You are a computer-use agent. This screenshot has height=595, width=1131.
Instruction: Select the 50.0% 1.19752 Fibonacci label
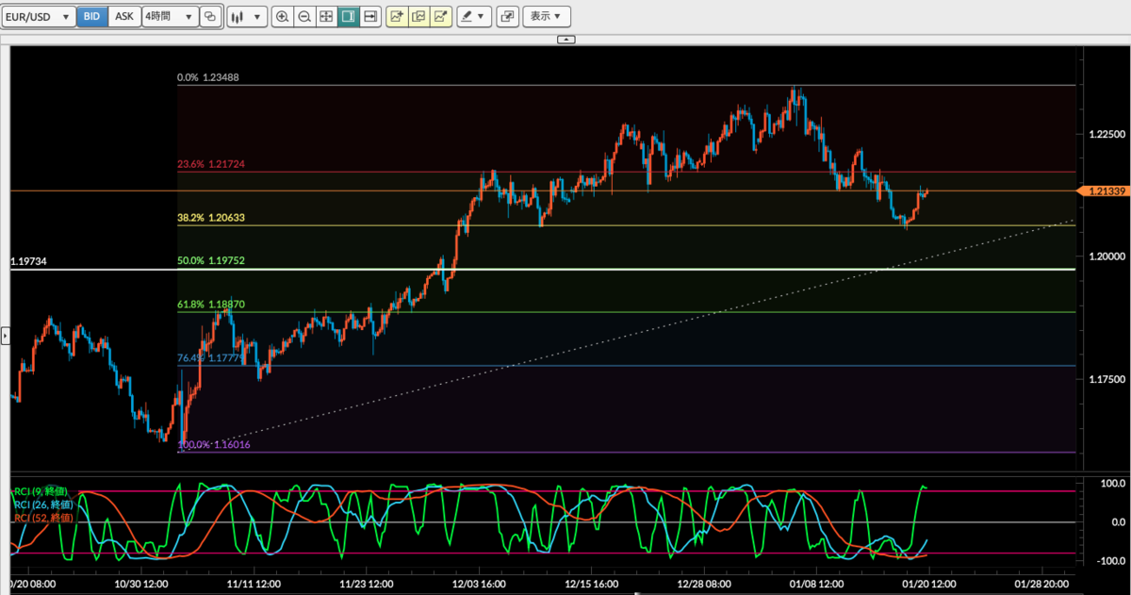pyautogui.click(x=211, y=261)
